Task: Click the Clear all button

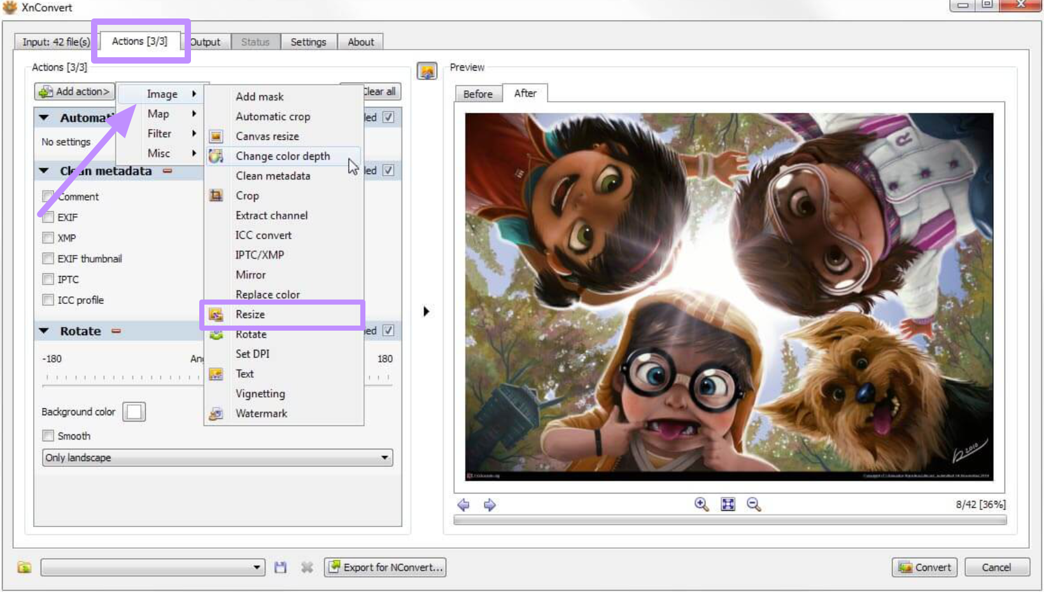Action: (379, 92)
